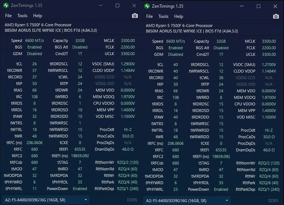The width and height of the screenshot is (284, 205).
Task: Click the ZenTimings app logo in left window
Action: [x=6, y=5]
